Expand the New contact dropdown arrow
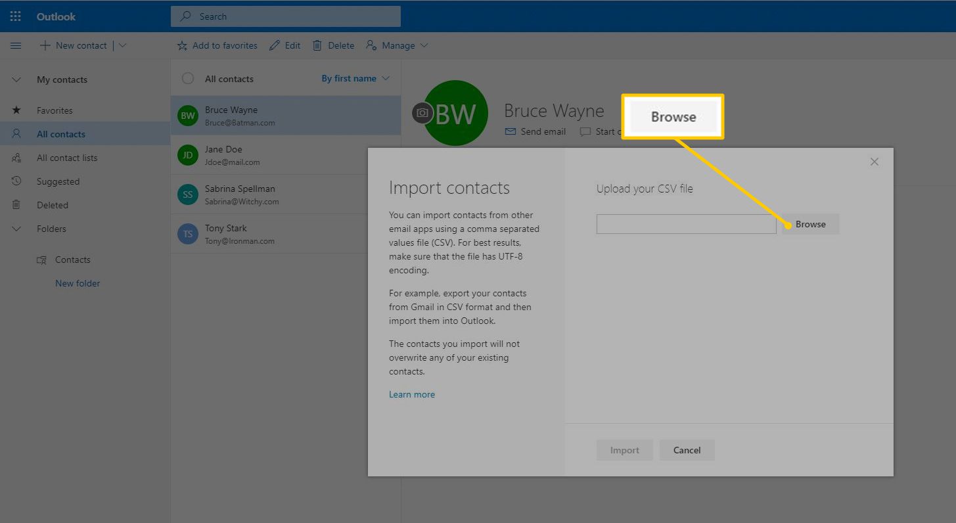Screen dimensions: 956x523 tap(122, 45)
